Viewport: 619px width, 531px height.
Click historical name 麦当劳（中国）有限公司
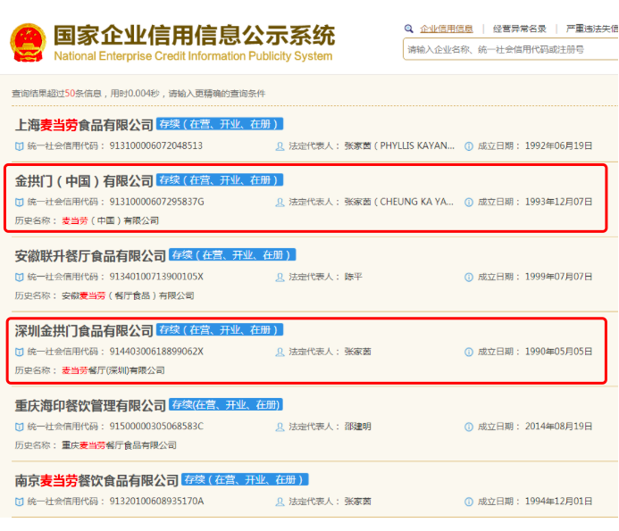[x=110, y=220]
